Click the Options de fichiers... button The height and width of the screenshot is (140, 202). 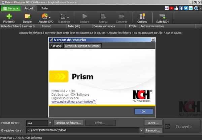(69, 123)
